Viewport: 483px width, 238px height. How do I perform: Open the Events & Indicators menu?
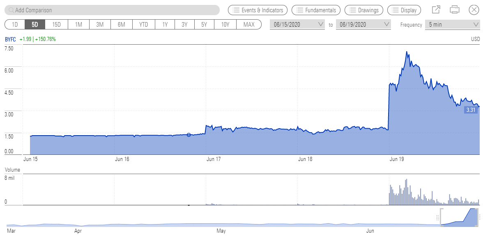coord(258,10)
